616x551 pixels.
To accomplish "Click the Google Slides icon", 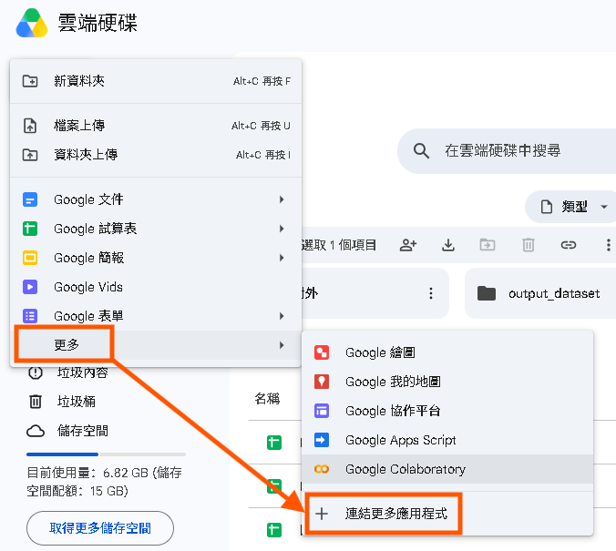I will pyautogui.click(x=30, y=258).
